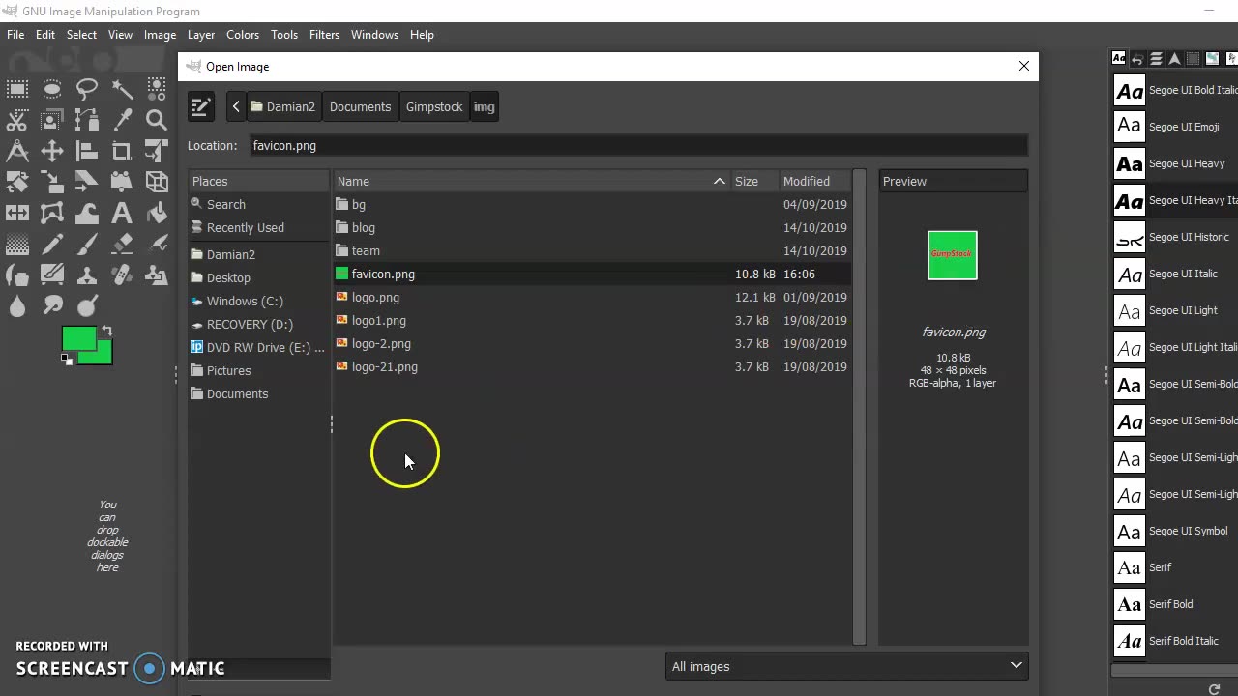
Task: Click the img path bar button
Action: [x=484, y=106]
